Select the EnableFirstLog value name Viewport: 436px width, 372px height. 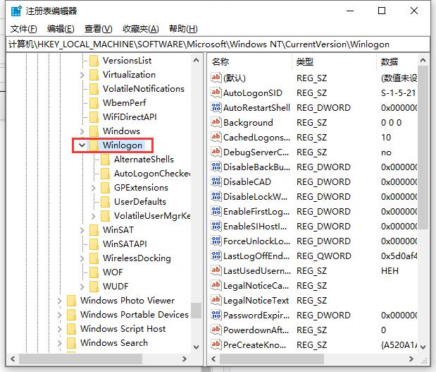tap(256, 212)
